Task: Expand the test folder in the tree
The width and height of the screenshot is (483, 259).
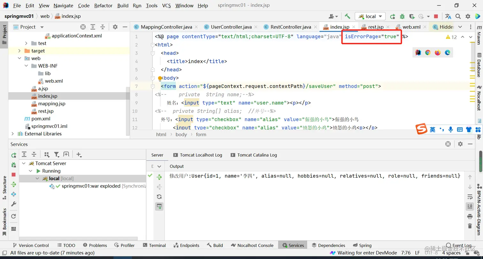Action: coord(27,43)
